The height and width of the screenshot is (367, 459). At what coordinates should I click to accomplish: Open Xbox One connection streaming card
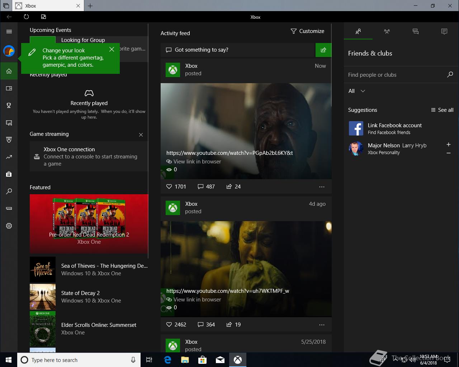click(x=89, y=156)
